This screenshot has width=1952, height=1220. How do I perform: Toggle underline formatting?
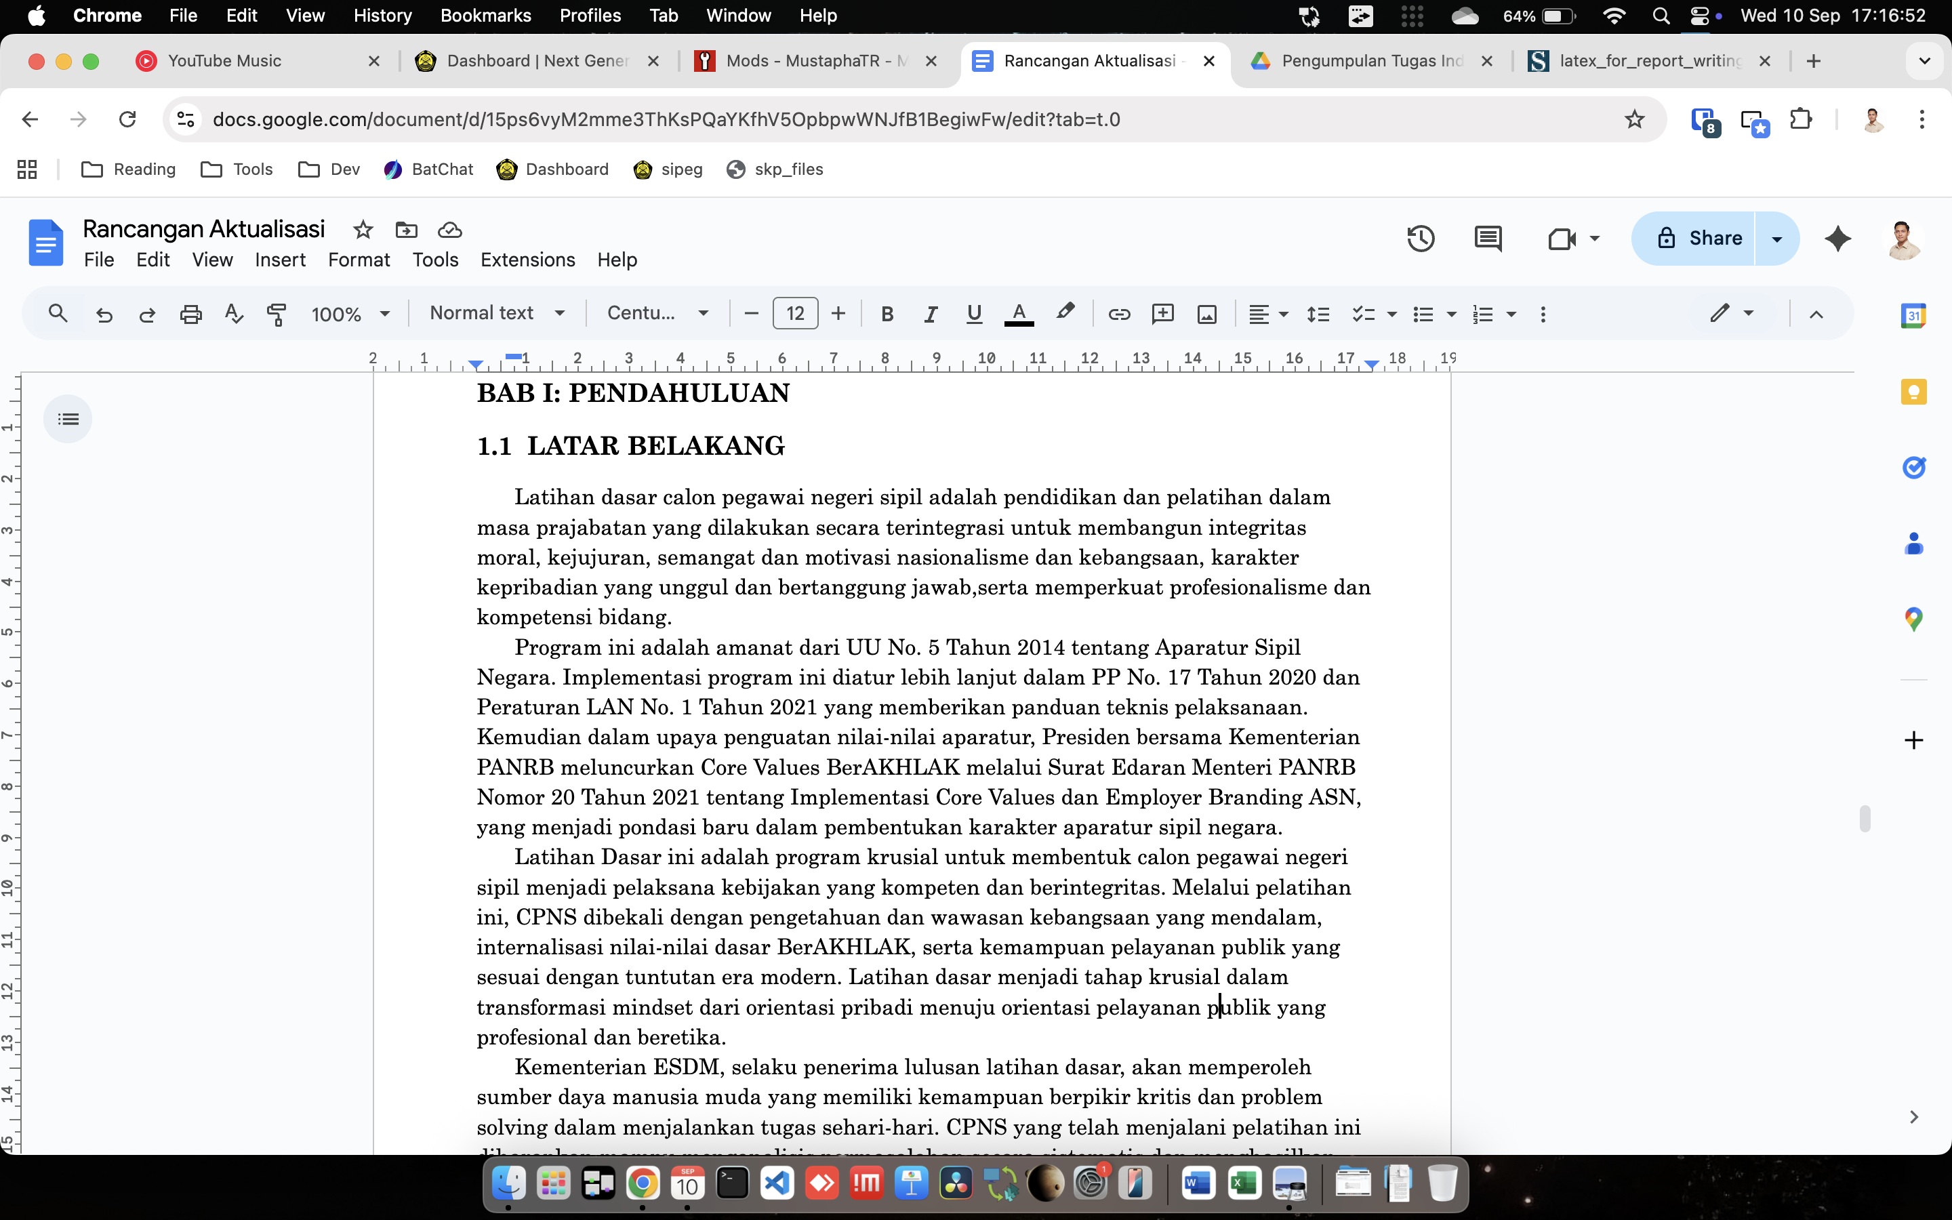[973, 314]
